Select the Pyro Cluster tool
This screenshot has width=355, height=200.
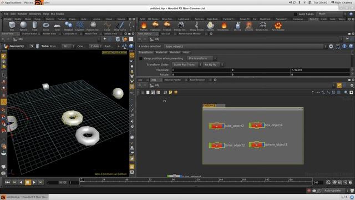tap(278, 26)
